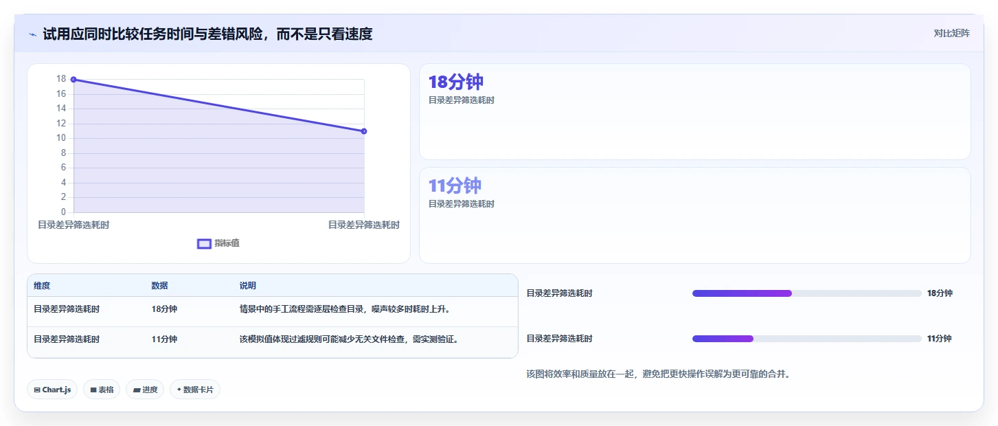The height and width of the screenshot is (426, 998).
Task: Toggle the 指标值 legend item in chart
Action: coord(218,243)
